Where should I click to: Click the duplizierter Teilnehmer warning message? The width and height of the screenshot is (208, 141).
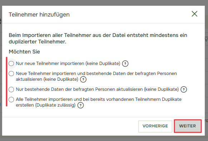tap(98, 38)
